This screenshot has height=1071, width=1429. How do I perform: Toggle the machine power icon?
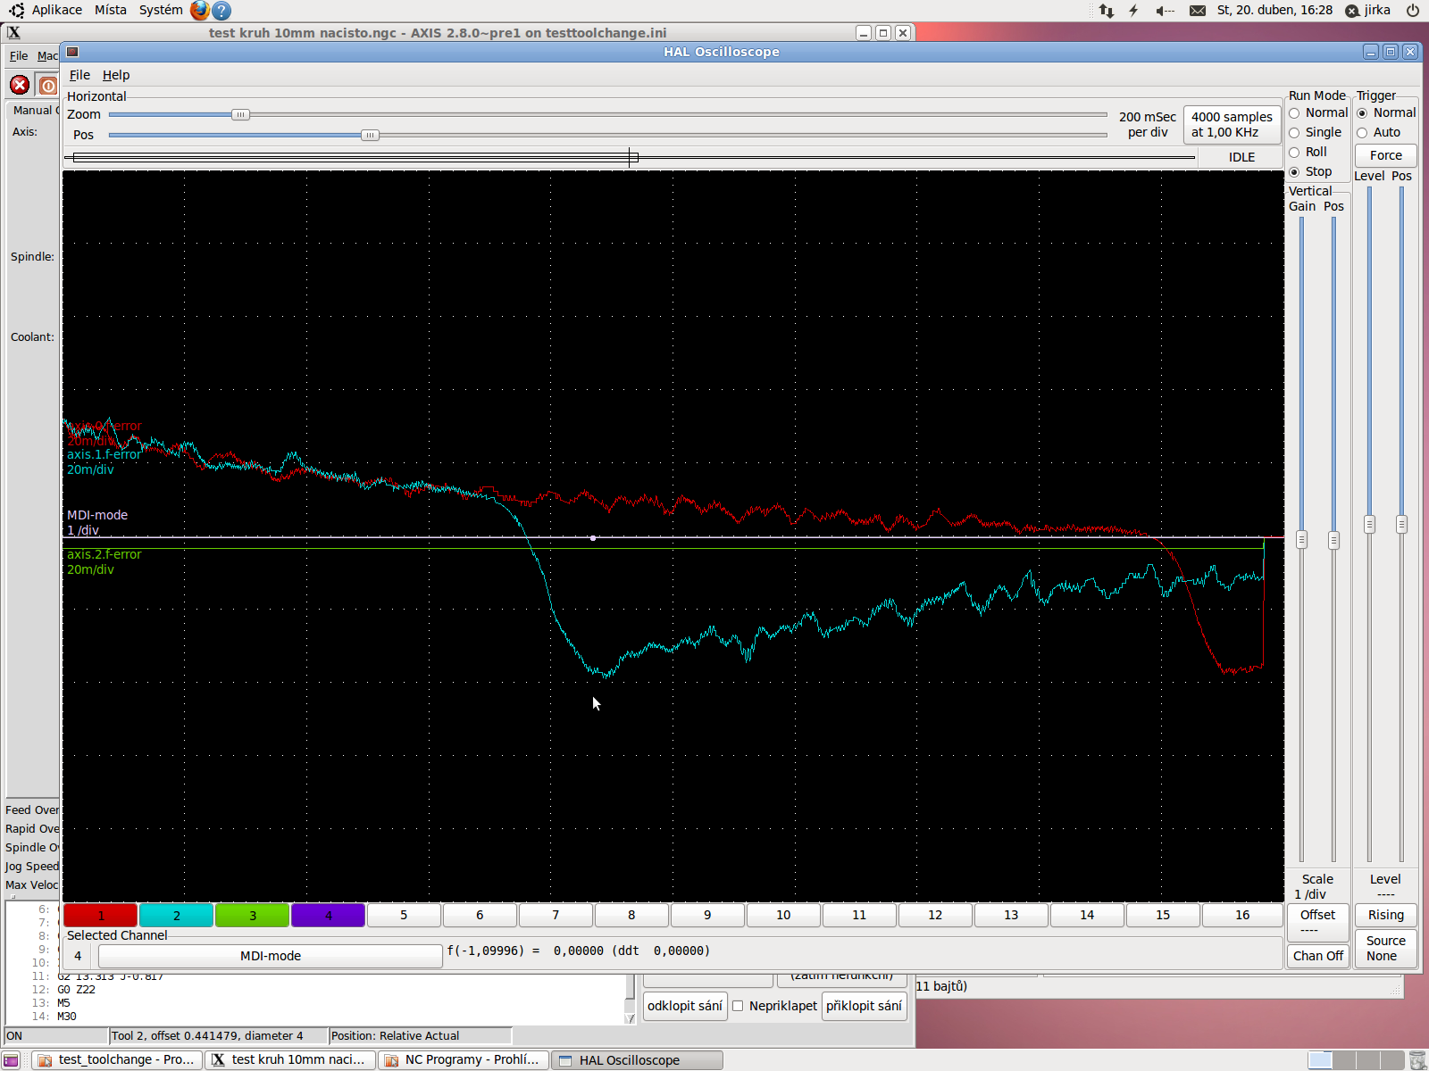48,86
